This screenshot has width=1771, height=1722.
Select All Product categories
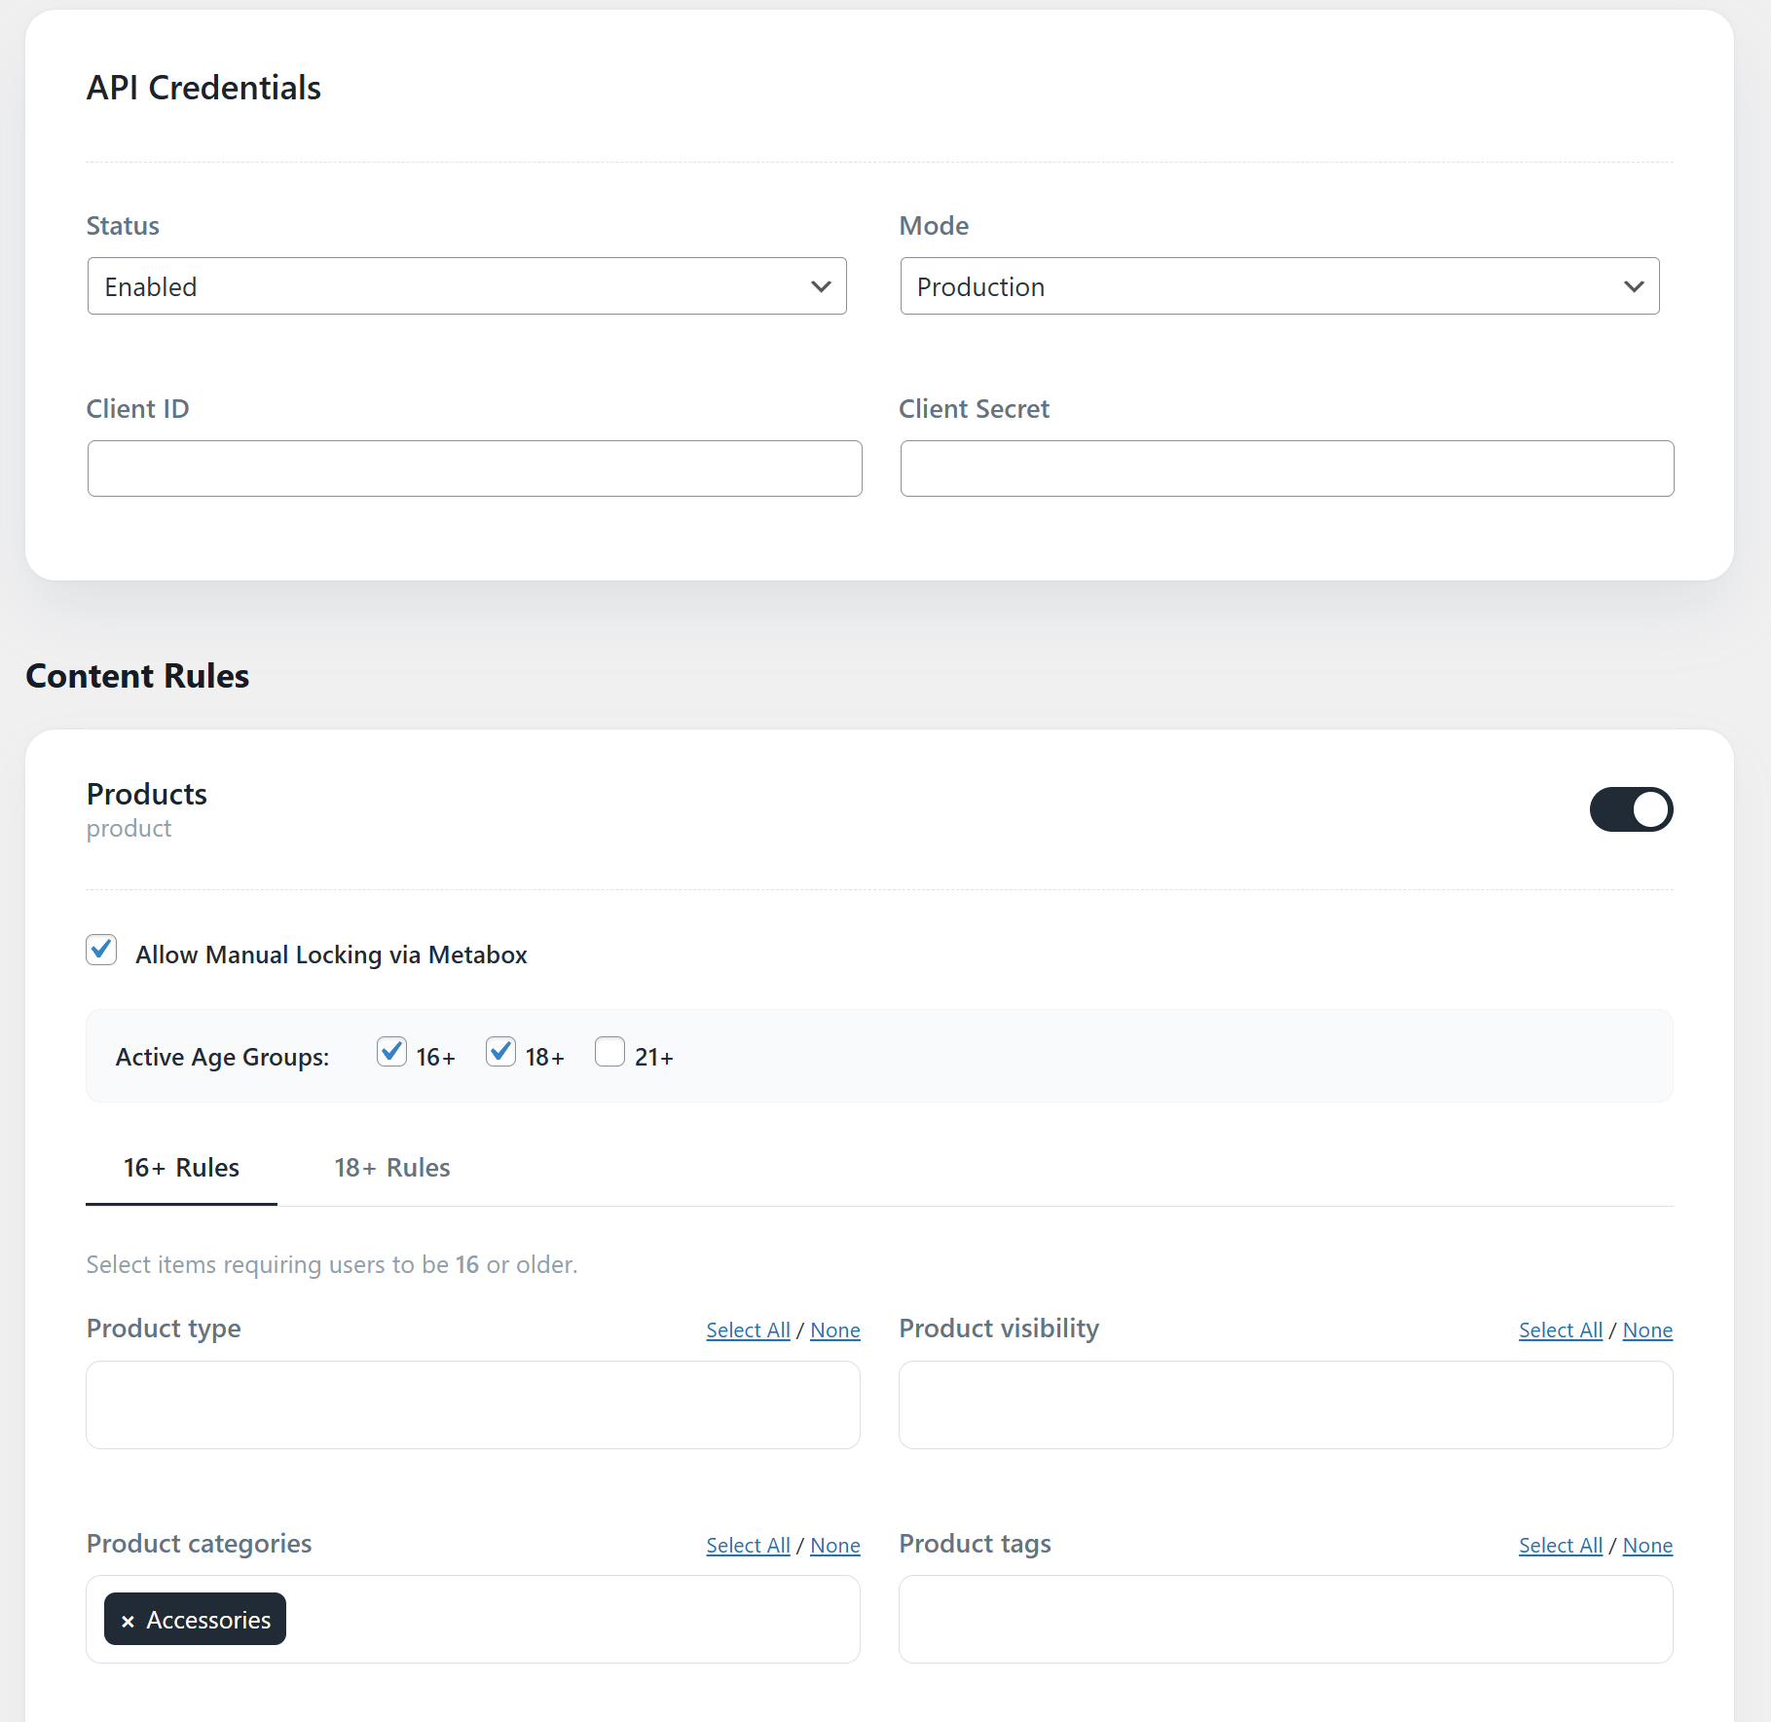point(748,1546)
